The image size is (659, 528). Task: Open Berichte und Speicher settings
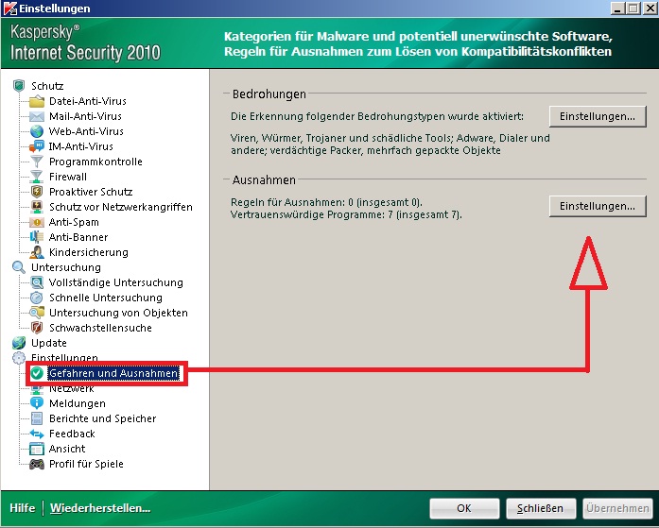[x=102, y=418]
